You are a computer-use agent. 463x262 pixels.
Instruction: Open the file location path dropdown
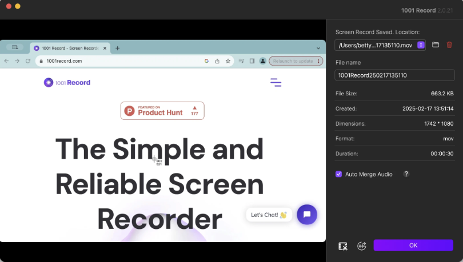(x=421, y=45)
